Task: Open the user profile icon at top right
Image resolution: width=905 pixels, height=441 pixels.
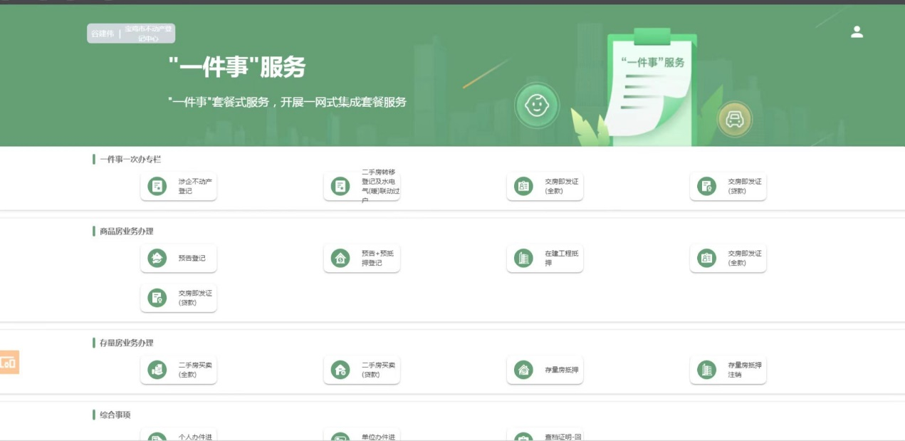Action: (857, 32)
